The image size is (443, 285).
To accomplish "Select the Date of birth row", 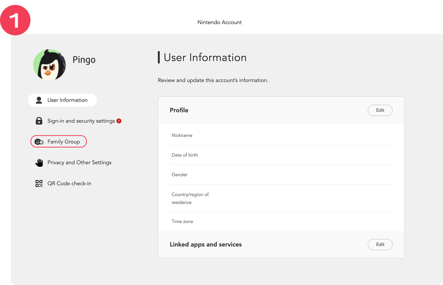I will [x=281, y=155].
